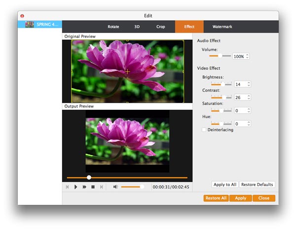Click Restore Defaults button
This screenshot has height=229, width=296.
257,185
